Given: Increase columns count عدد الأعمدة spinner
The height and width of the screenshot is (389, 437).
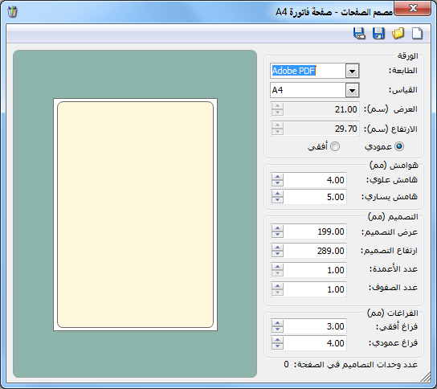Looking at the screenshot, I should coord(277,267).
